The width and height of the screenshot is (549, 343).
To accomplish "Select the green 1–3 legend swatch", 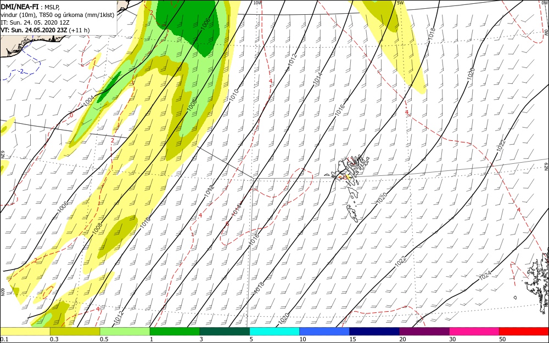I will (x=175, y=331).
